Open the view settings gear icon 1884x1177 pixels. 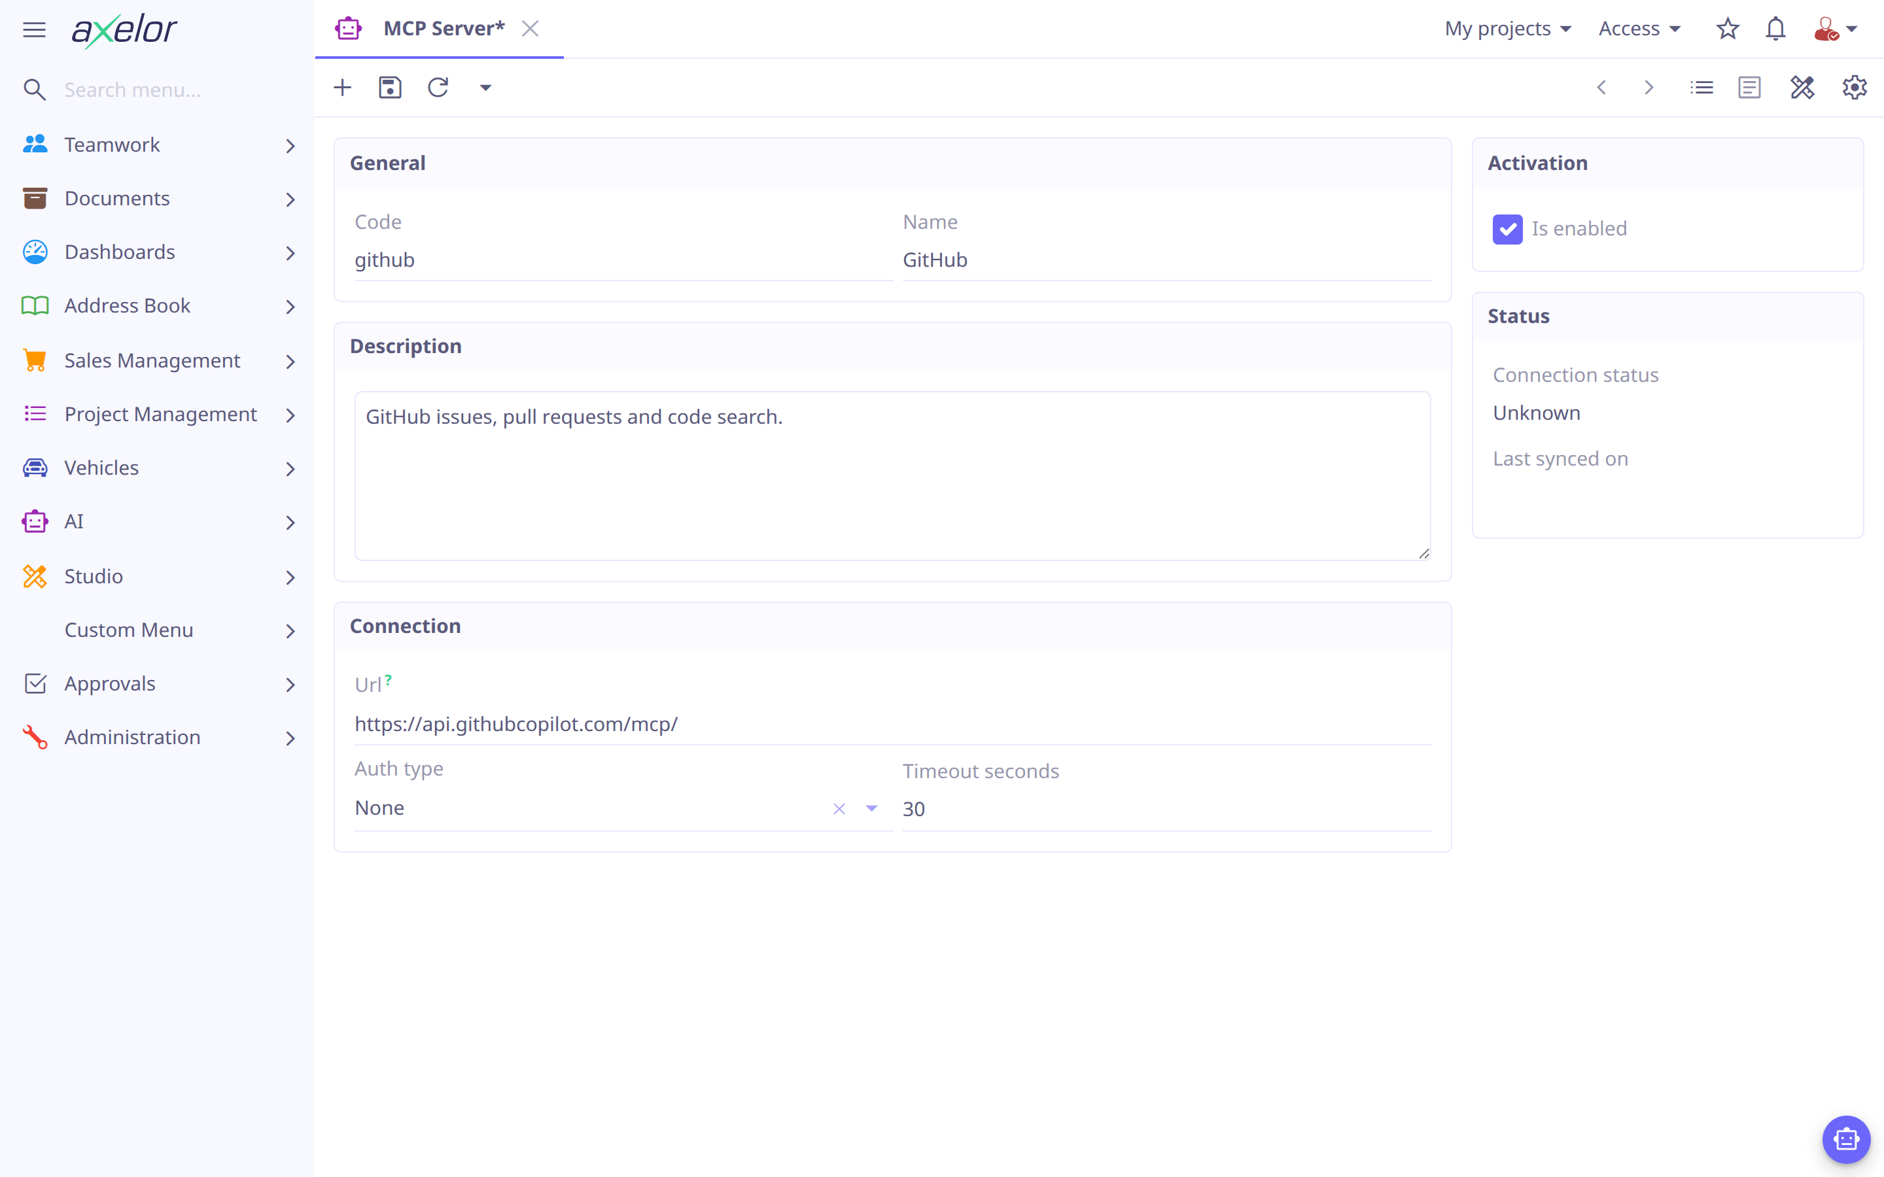coord(1855,87)
